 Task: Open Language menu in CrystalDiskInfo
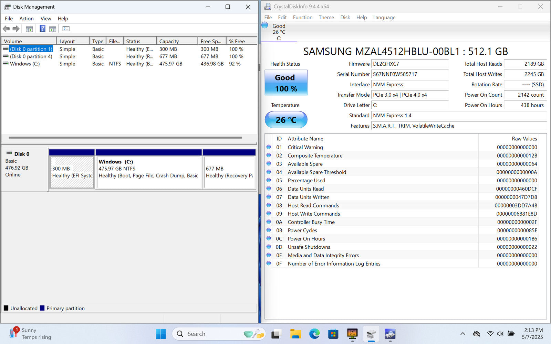384,17
